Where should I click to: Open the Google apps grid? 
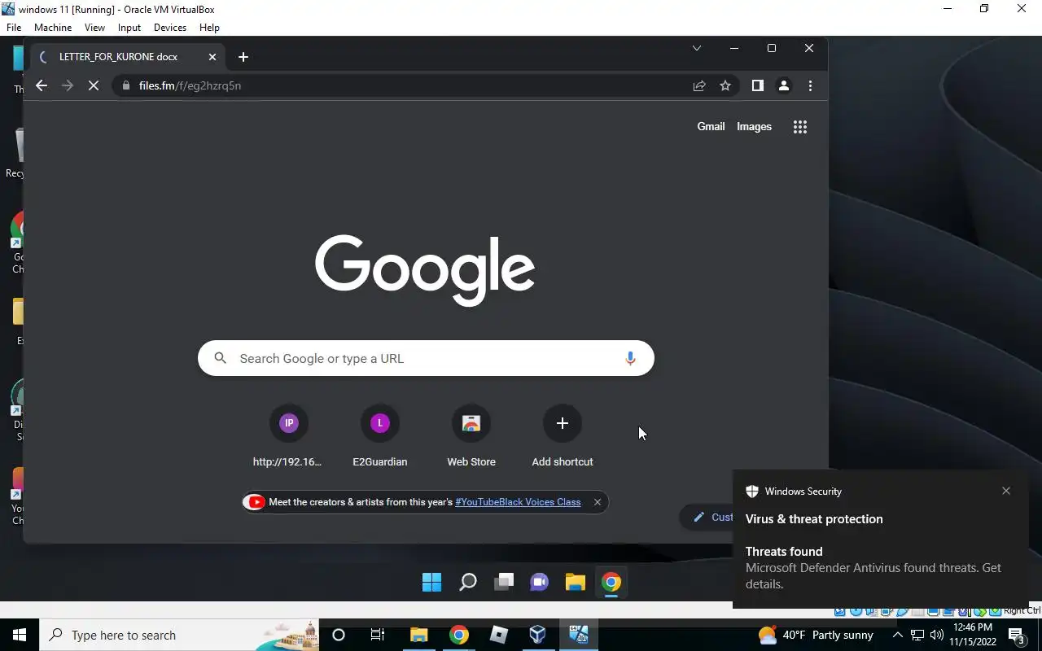pos(800,127)
